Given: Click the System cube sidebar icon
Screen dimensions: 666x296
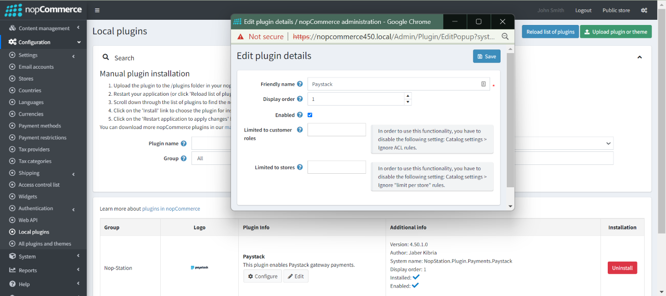Looking at the screenshot, I should [x=12, y=256].
